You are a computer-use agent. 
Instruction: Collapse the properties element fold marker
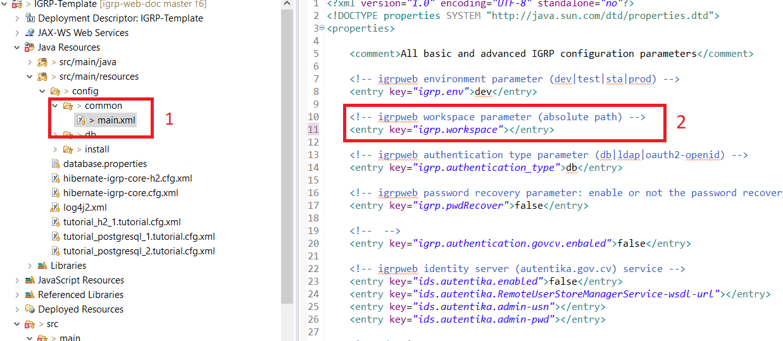point(322,28)
